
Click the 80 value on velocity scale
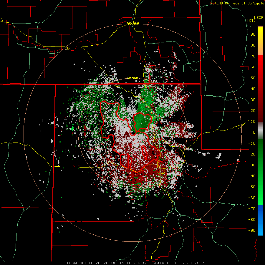[x=253, y=45]
